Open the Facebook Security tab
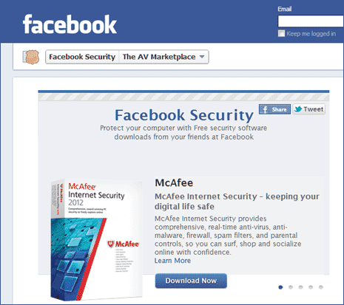 point(82,57)
